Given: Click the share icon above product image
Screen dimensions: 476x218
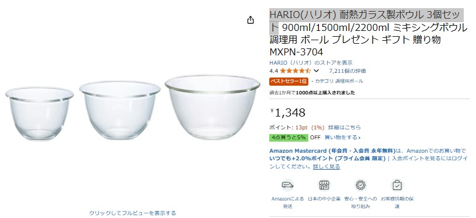Looking at the screenshot, I should [x=251, y=20].
